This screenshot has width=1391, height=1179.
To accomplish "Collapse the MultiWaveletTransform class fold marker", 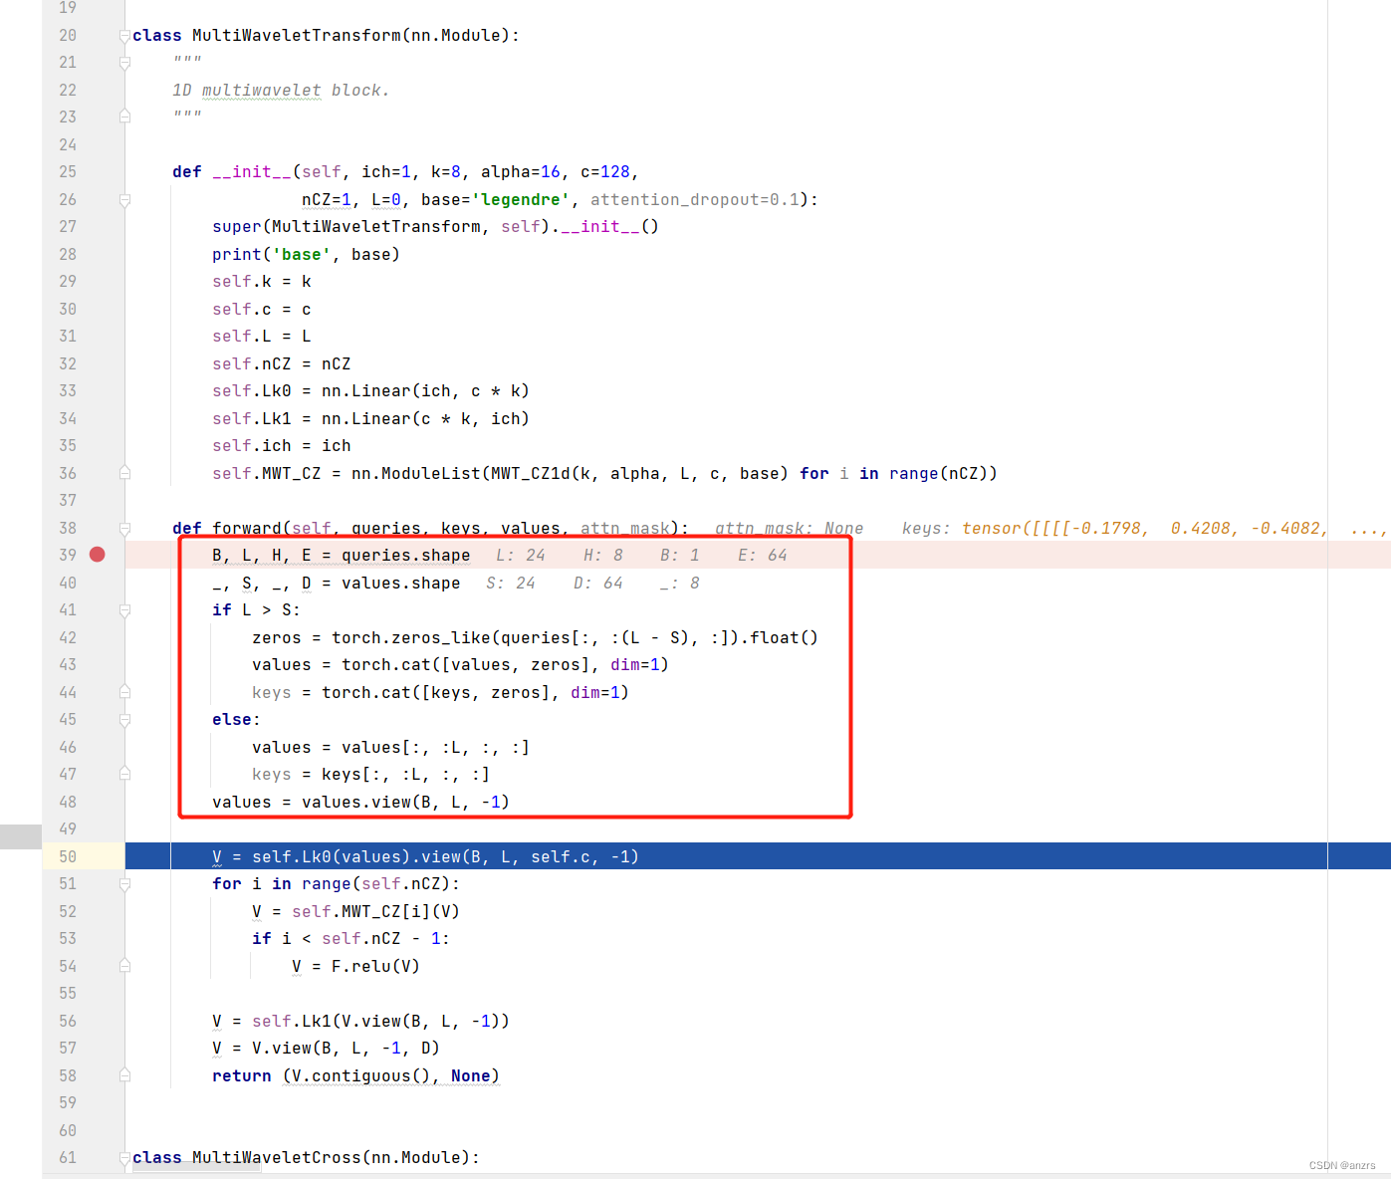I will 124,36.
